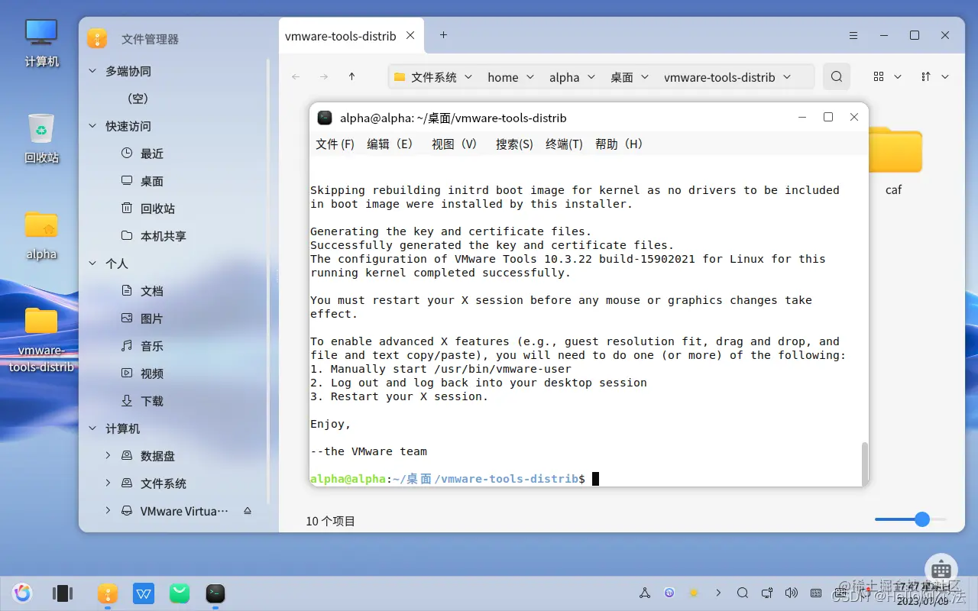Collapse the 个人 sidebar section
This screenshot has height=611, width=978.
click(92, 263)
